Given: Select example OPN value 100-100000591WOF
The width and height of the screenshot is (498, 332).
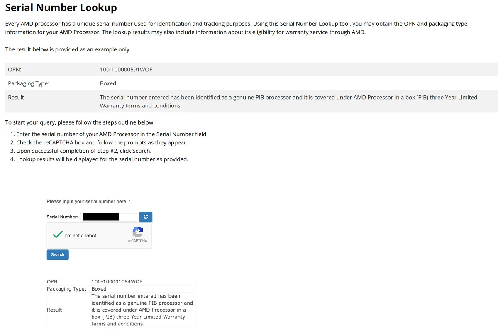Looking at the screenshot, I should point(126,69).
